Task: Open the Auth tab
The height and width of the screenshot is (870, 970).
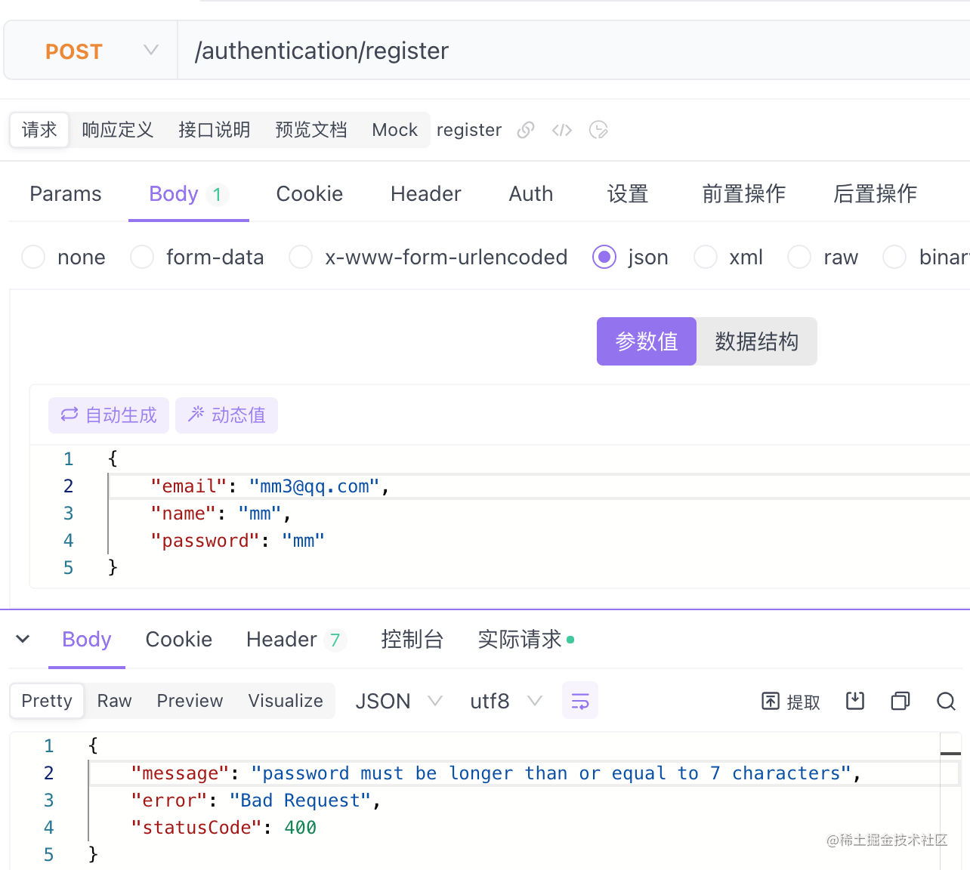Action: (x=531, y=194)
